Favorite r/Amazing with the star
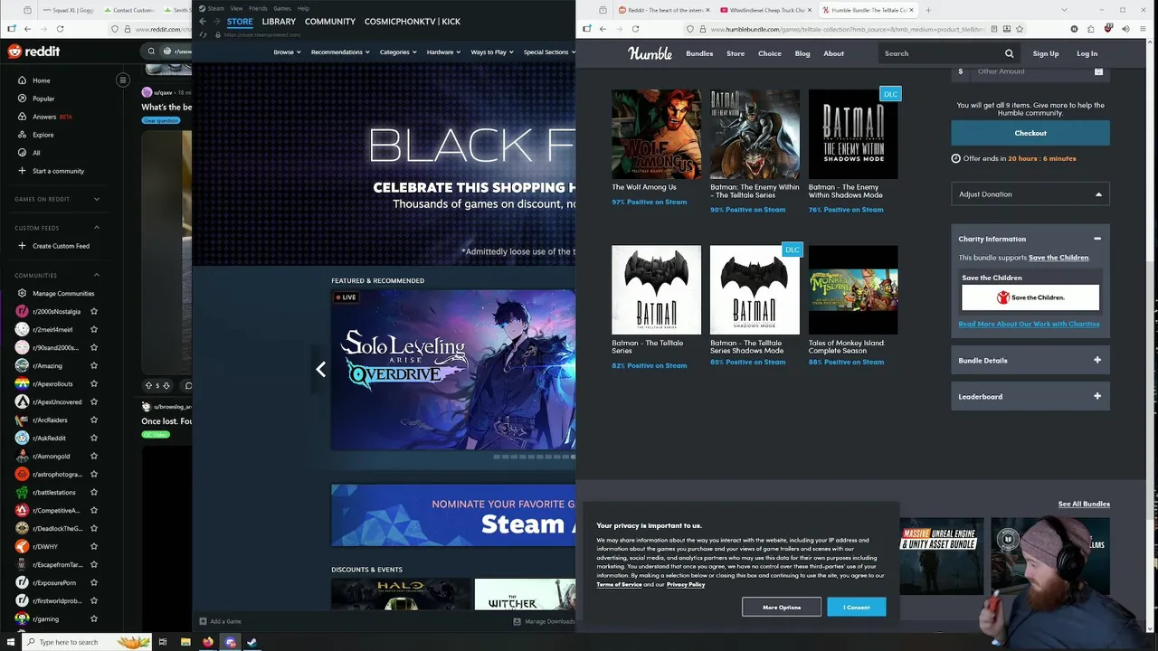 (x=93, y=365)
